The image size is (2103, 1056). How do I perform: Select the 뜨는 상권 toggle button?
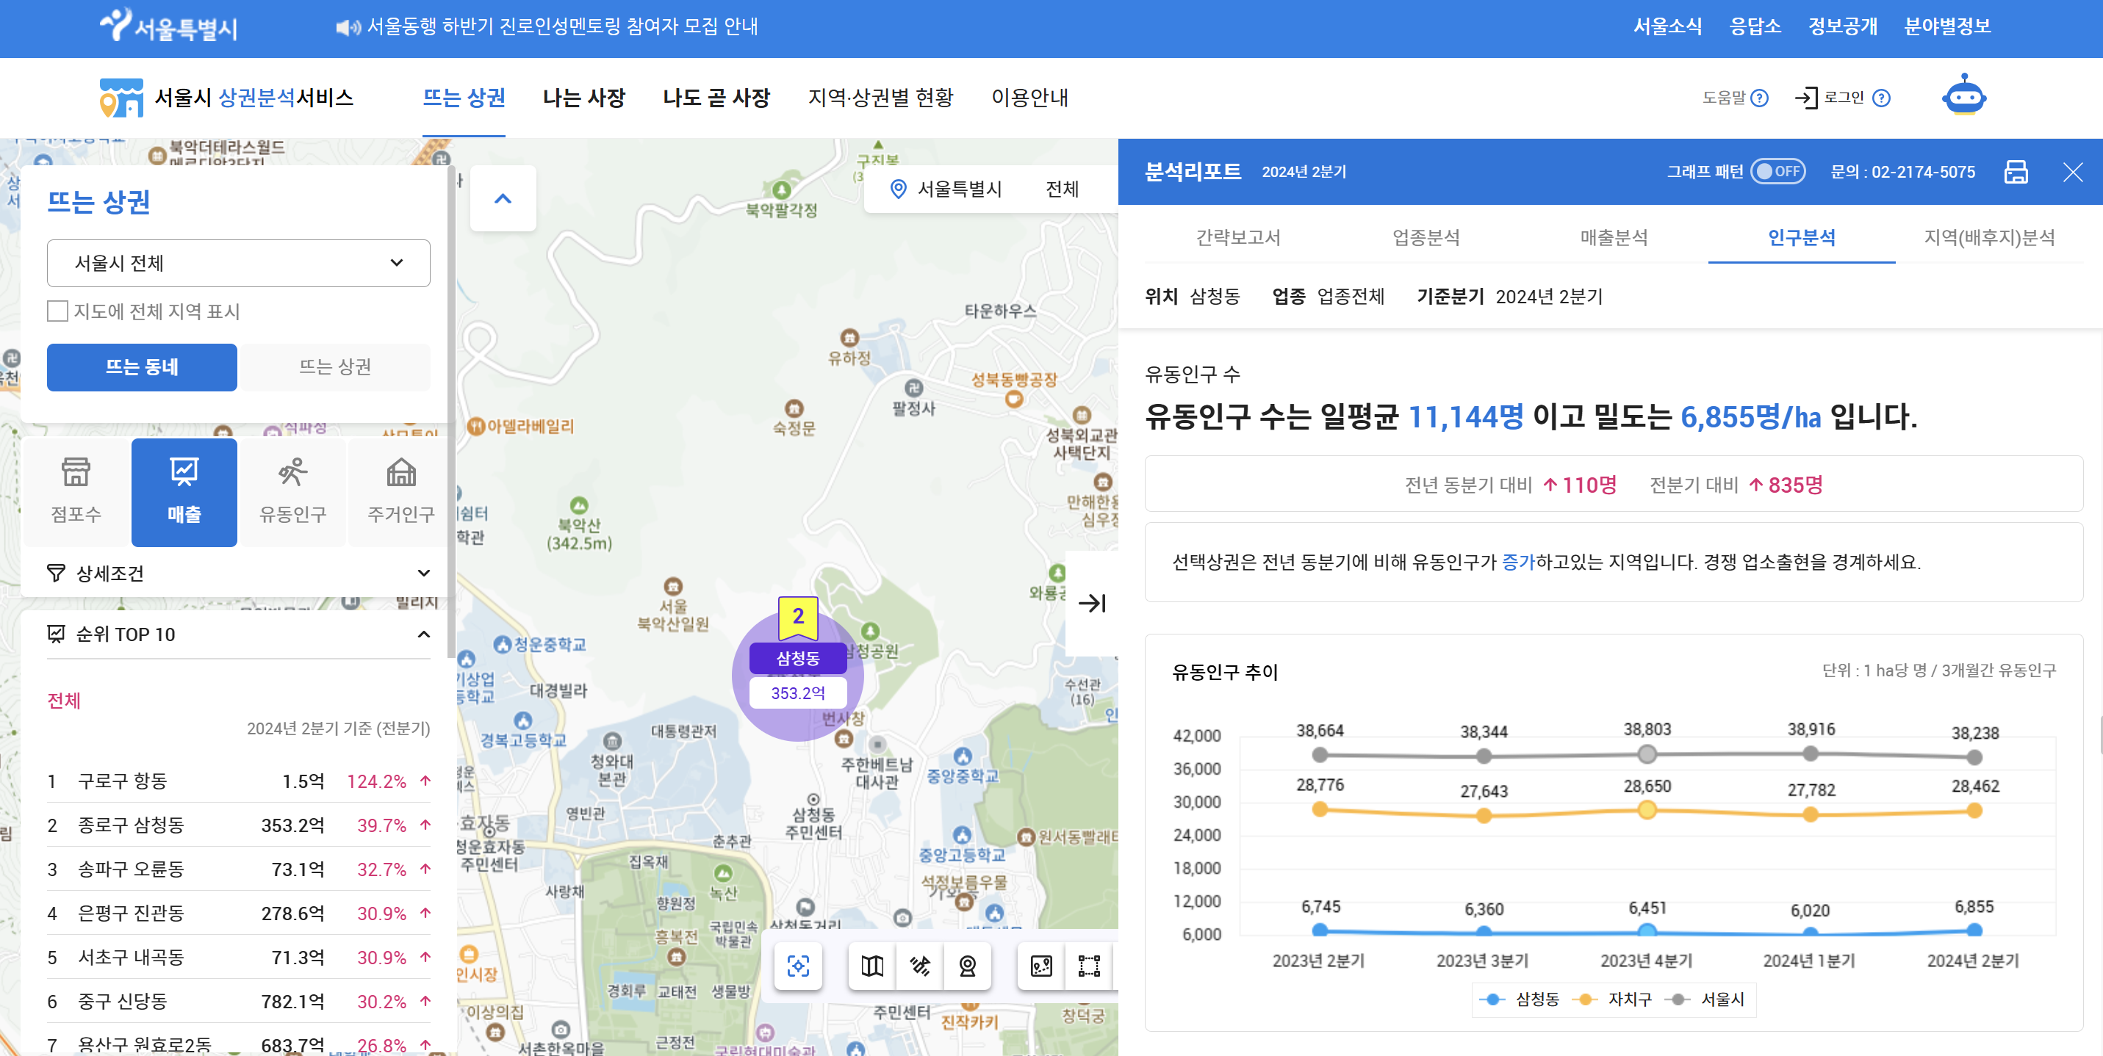tap(335, 367)
